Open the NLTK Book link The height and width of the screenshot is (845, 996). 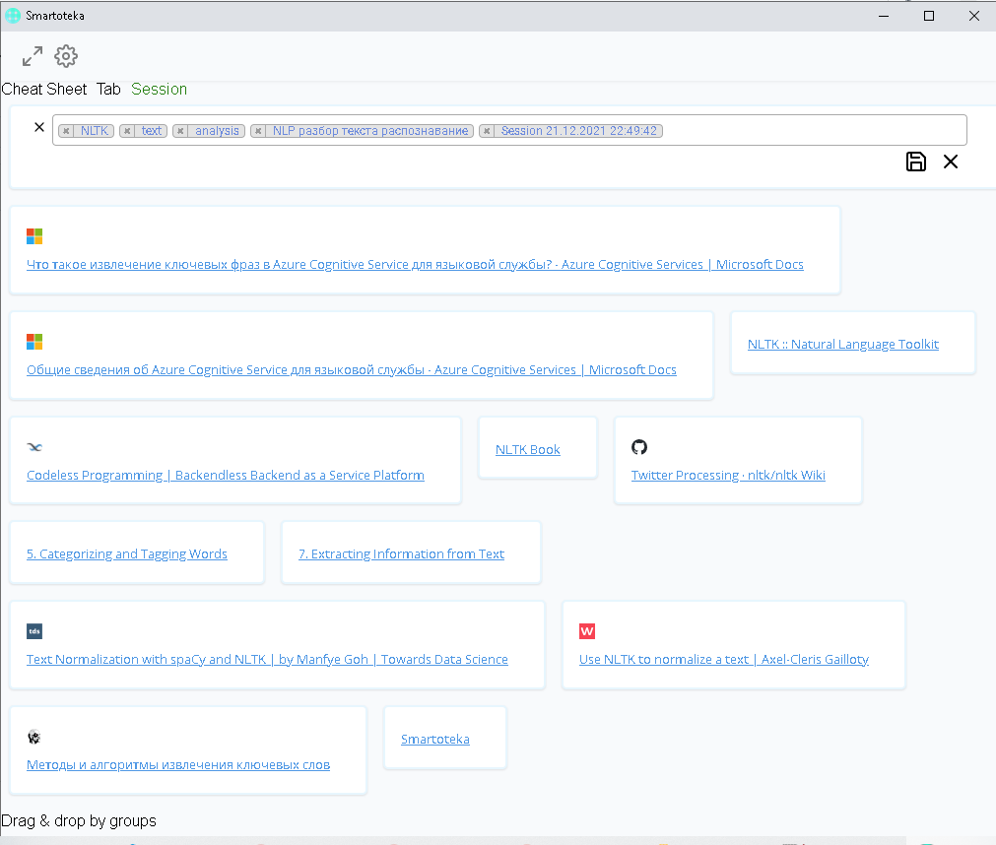(528, 449)
